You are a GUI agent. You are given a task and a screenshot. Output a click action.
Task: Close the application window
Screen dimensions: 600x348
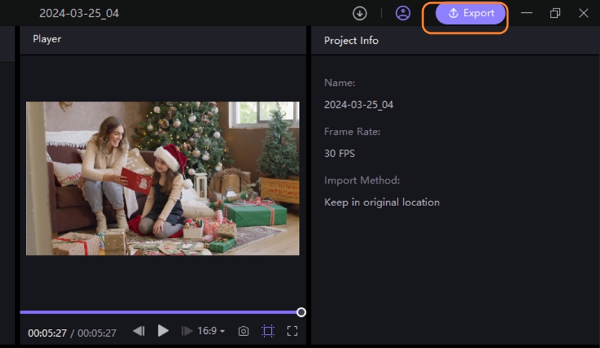point(584,13)
